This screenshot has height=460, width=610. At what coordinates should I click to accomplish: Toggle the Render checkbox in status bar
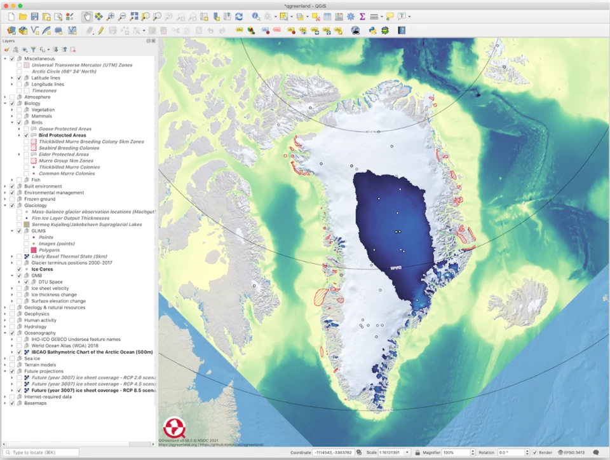(x=534, y=452)
